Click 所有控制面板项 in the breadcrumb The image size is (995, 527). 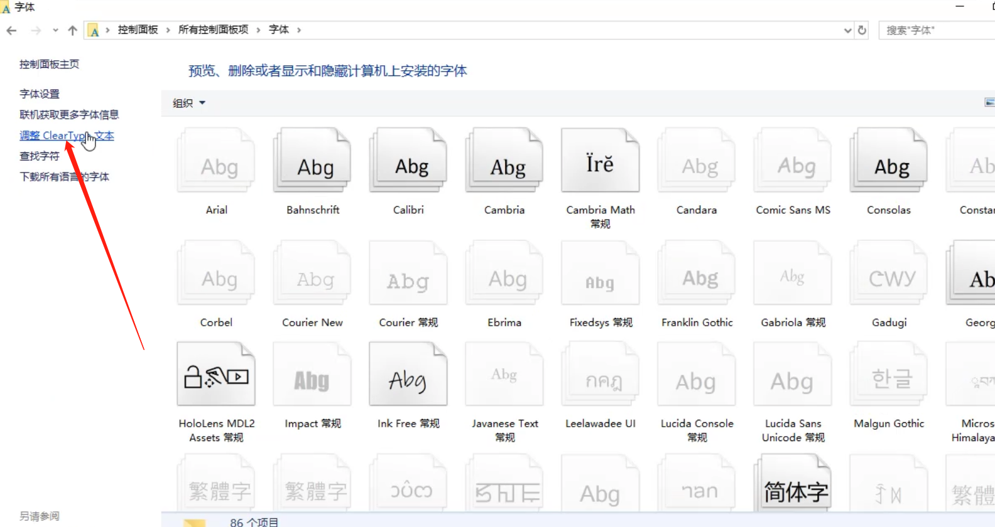coord(213,29)
